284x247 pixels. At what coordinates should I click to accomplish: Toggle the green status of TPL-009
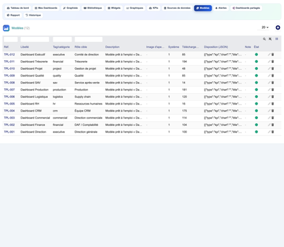click(257, 75)
